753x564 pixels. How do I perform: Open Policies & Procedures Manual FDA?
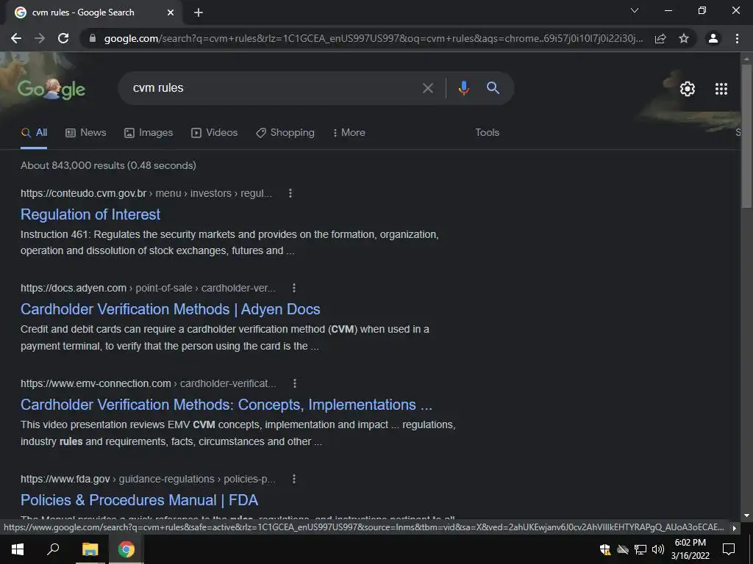click(139, 500)
